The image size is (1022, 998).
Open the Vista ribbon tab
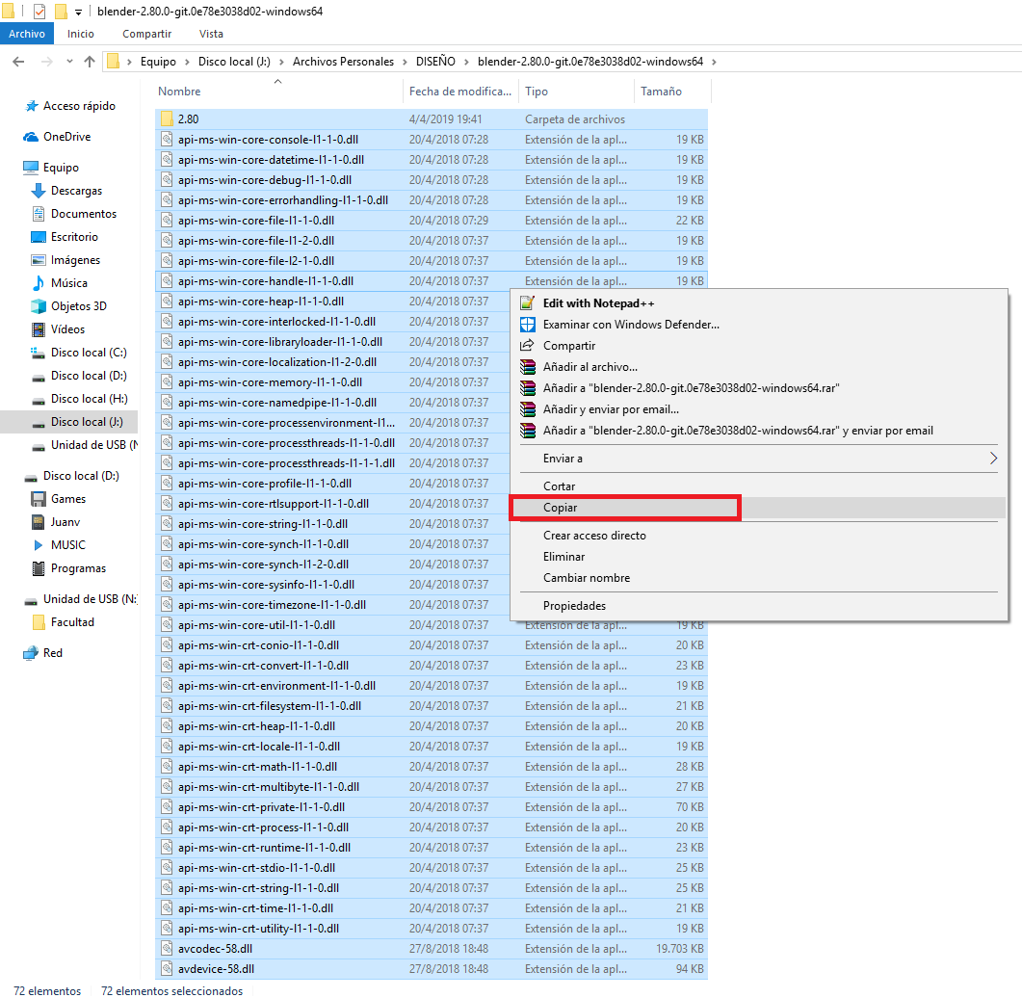tap(211, 34)
